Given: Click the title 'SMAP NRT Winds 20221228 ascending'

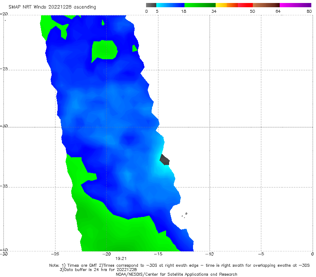Looking at the screenshot, I should [52, 7].
